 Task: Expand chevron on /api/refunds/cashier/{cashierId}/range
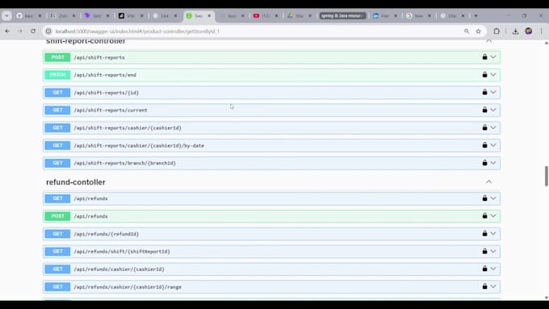click(493, 286)
